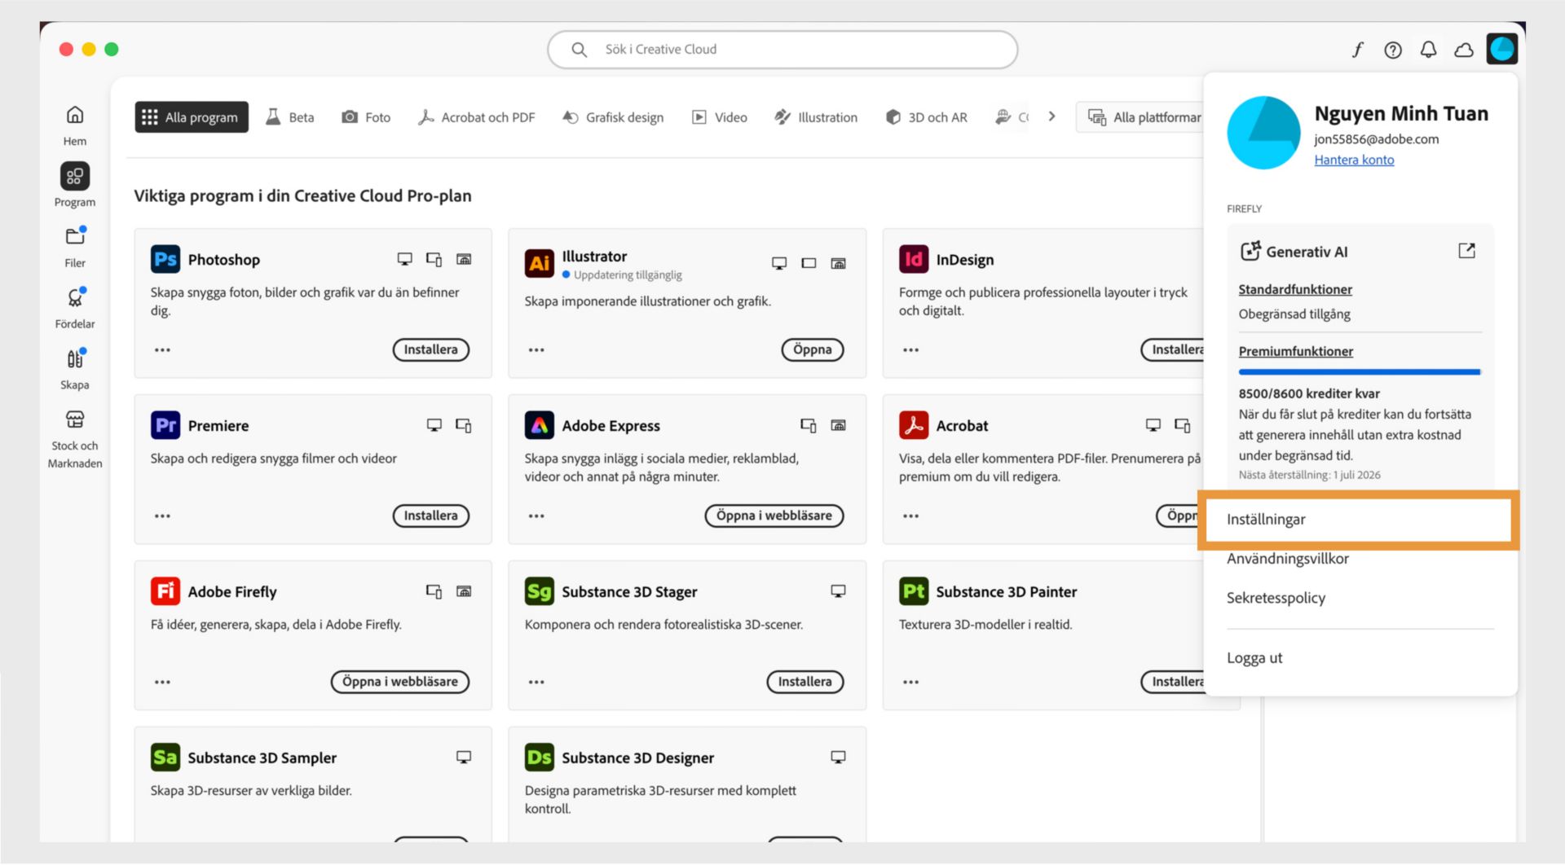The height and width of the screenshot is (865, 1565).
Task: Open Acrobat more options ellipsis
Action: pyautogui.click(x=910, y=516)
